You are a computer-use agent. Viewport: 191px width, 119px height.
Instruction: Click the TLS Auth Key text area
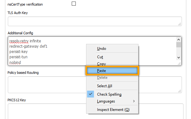95,21
